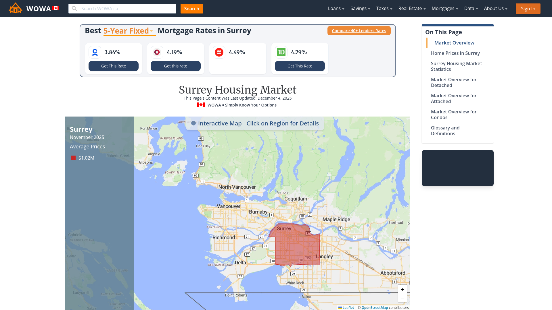The height and width of the screenshot is (310, 552).
Task: Click the magnifying glass in the search bar
Action: [x=74, y=8]
